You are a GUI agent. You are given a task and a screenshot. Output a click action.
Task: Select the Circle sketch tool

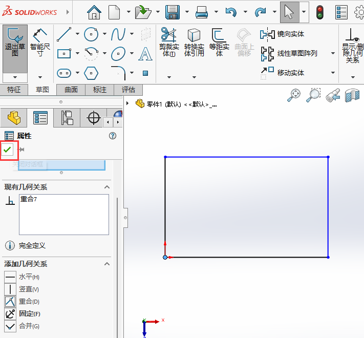click(91, 34)
